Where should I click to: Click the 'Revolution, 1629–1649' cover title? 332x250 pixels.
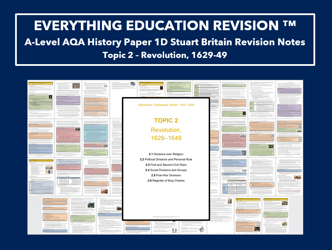[166, 134]
